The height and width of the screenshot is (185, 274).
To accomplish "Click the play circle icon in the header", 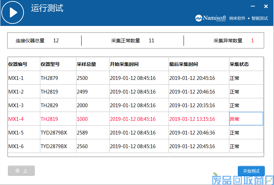I will (x=13, y=13).
